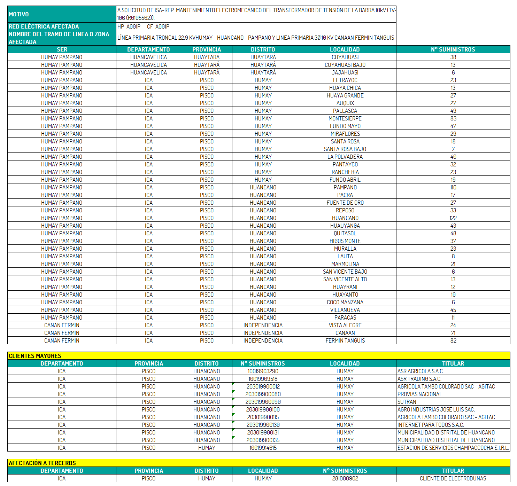This screenshot has width=517, height=486.
Task: Select the COCO MANZANA locality cell
Action: click(x=345, y=302)
